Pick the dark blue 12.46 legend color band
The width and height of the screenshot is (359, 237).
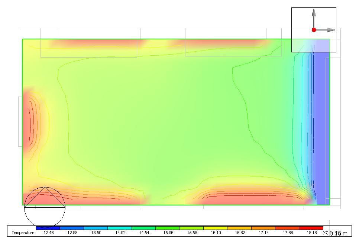point(48,228)
